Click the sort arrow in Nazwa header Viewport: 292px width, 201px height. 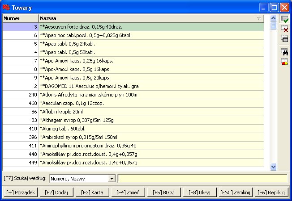tap(259, 19)
